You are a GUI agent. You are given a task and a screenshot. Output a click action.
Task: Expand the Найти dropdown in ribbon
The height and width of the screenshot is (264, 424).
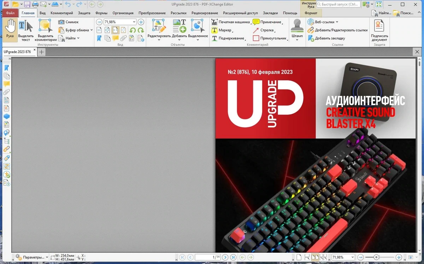coord(78,38)
